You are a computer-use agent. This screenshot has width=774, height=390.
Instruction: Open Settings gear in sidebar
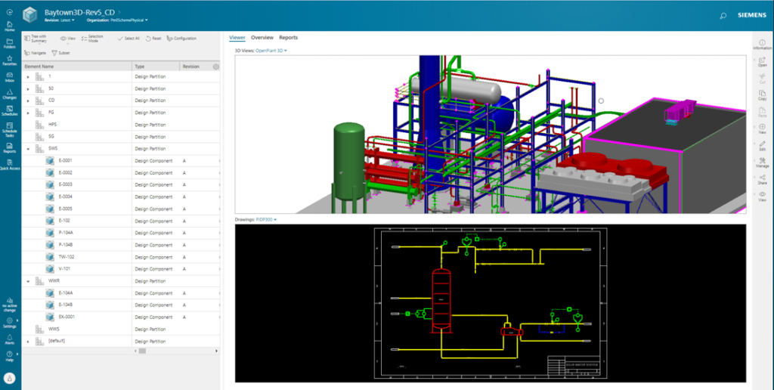[x=10, y=323]
